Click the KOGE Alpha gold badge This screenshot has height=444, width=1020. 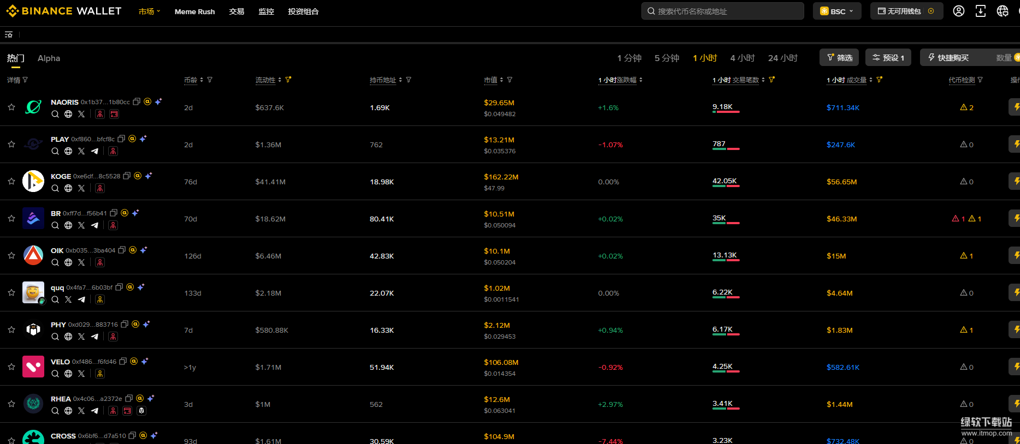pos(138,176)
